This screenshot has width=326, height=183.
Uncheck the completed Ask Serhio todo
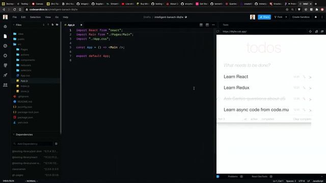coord(218,99)
